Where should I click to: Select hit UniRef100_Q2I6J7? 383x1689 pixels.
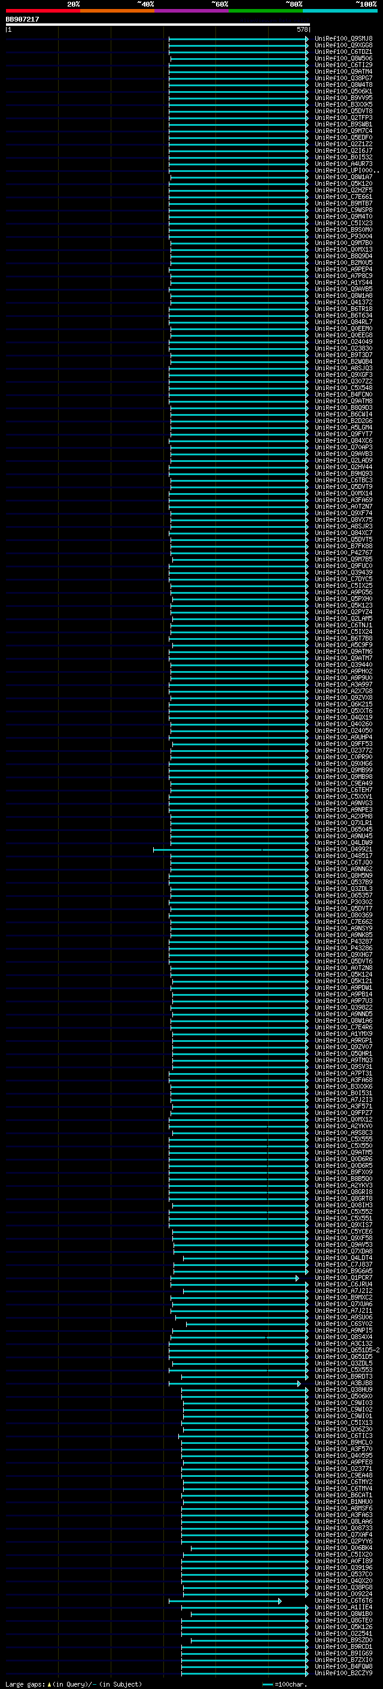[343, 151]
